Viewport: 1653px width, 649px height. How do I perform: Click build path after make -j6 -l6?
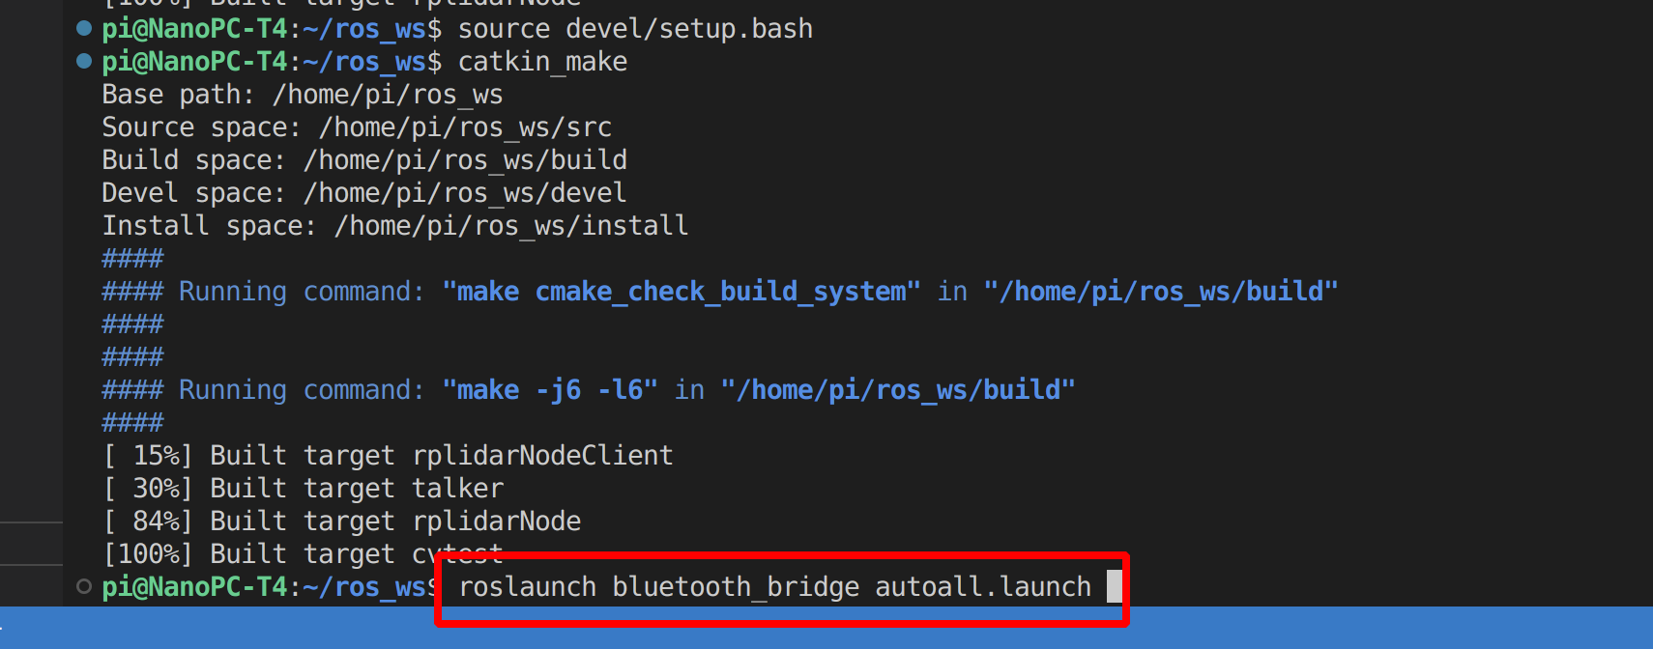(897, 390)
